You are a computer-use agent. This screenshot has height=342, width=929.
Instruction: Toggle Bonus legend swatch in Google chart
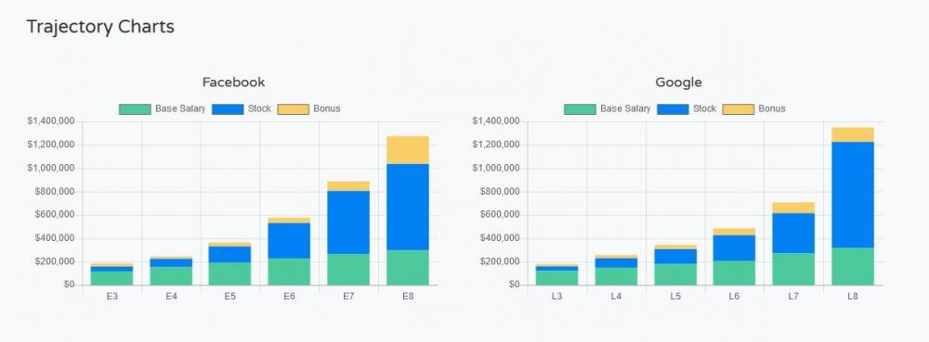pos(739,109)
